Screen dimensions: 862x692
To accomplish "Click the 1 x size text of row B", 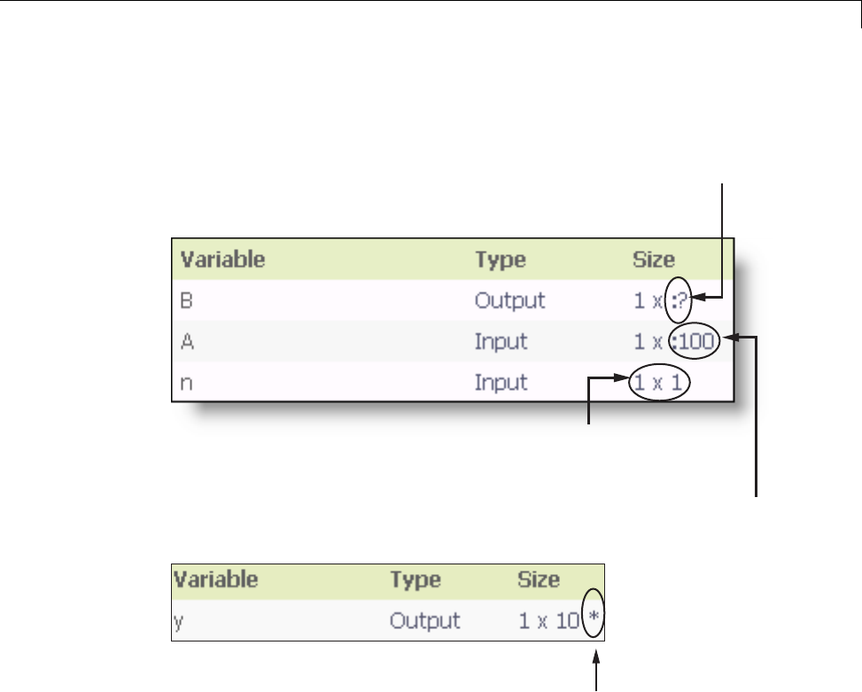I will point(647,300).
